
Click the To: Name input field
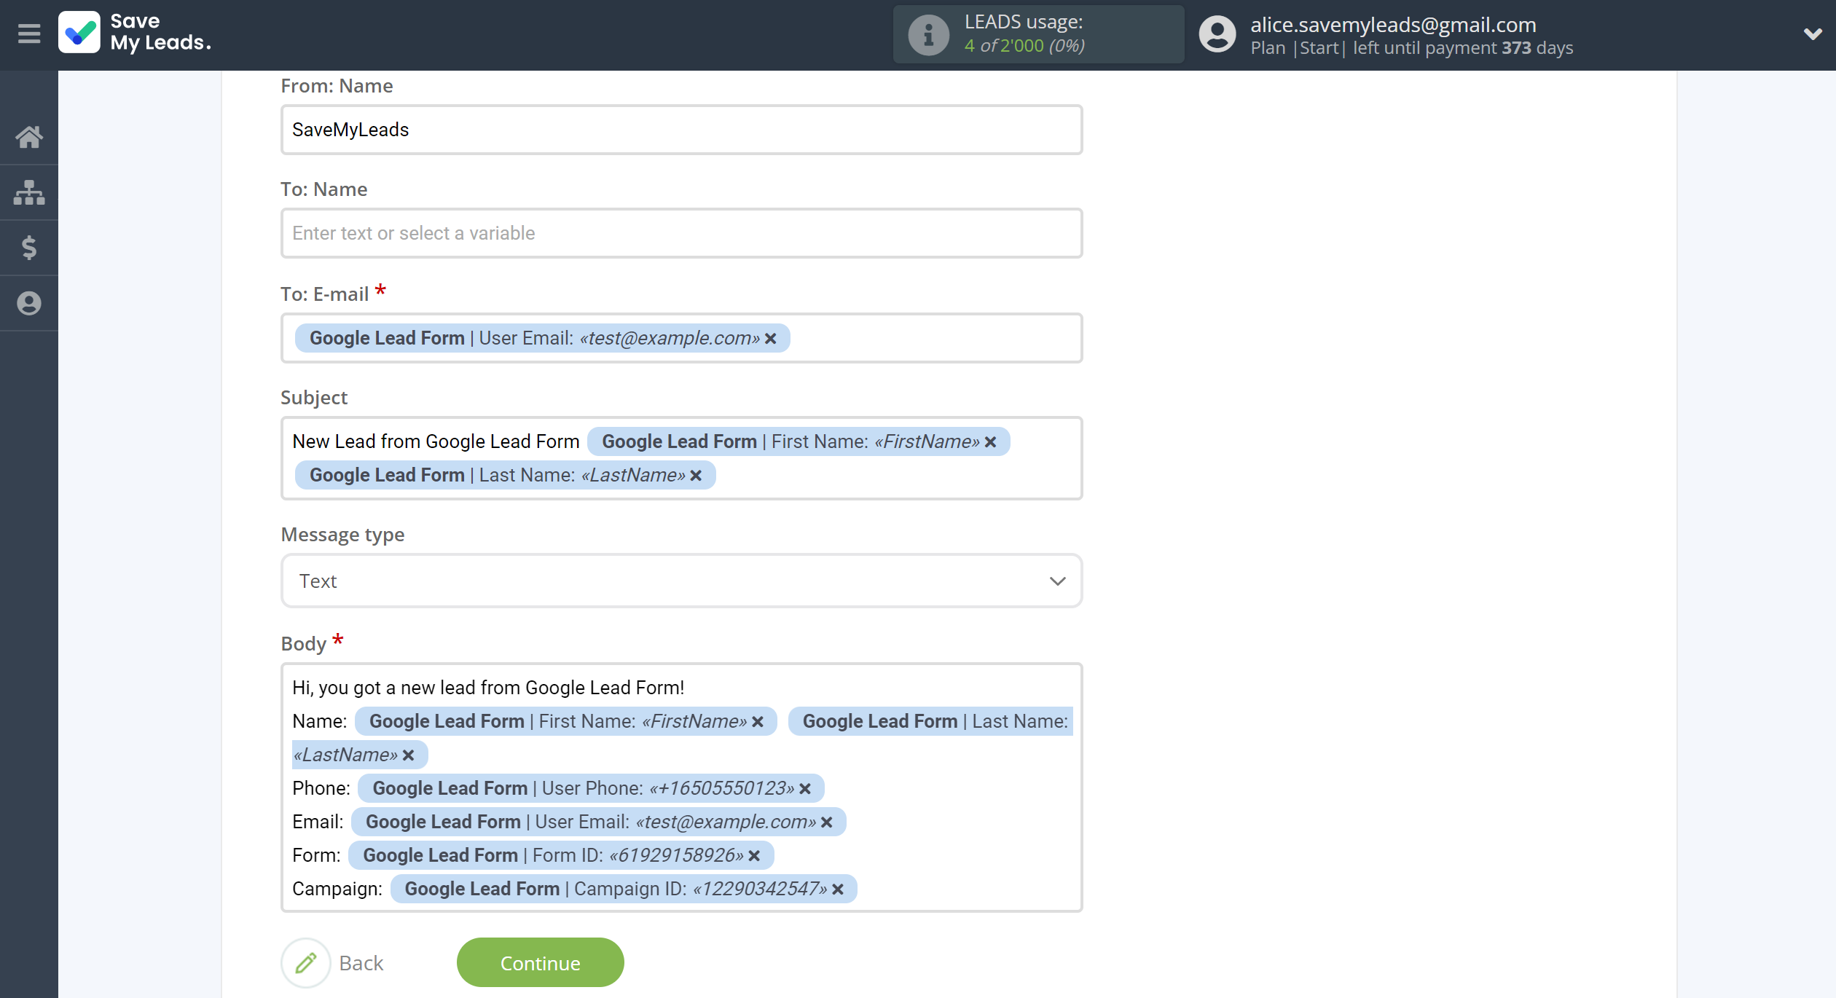(x=681, y=233)
